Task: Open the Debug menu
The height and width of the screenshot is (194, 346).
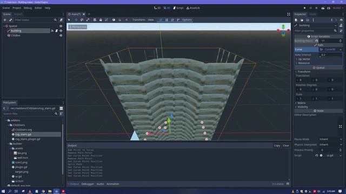Action: 28,8
